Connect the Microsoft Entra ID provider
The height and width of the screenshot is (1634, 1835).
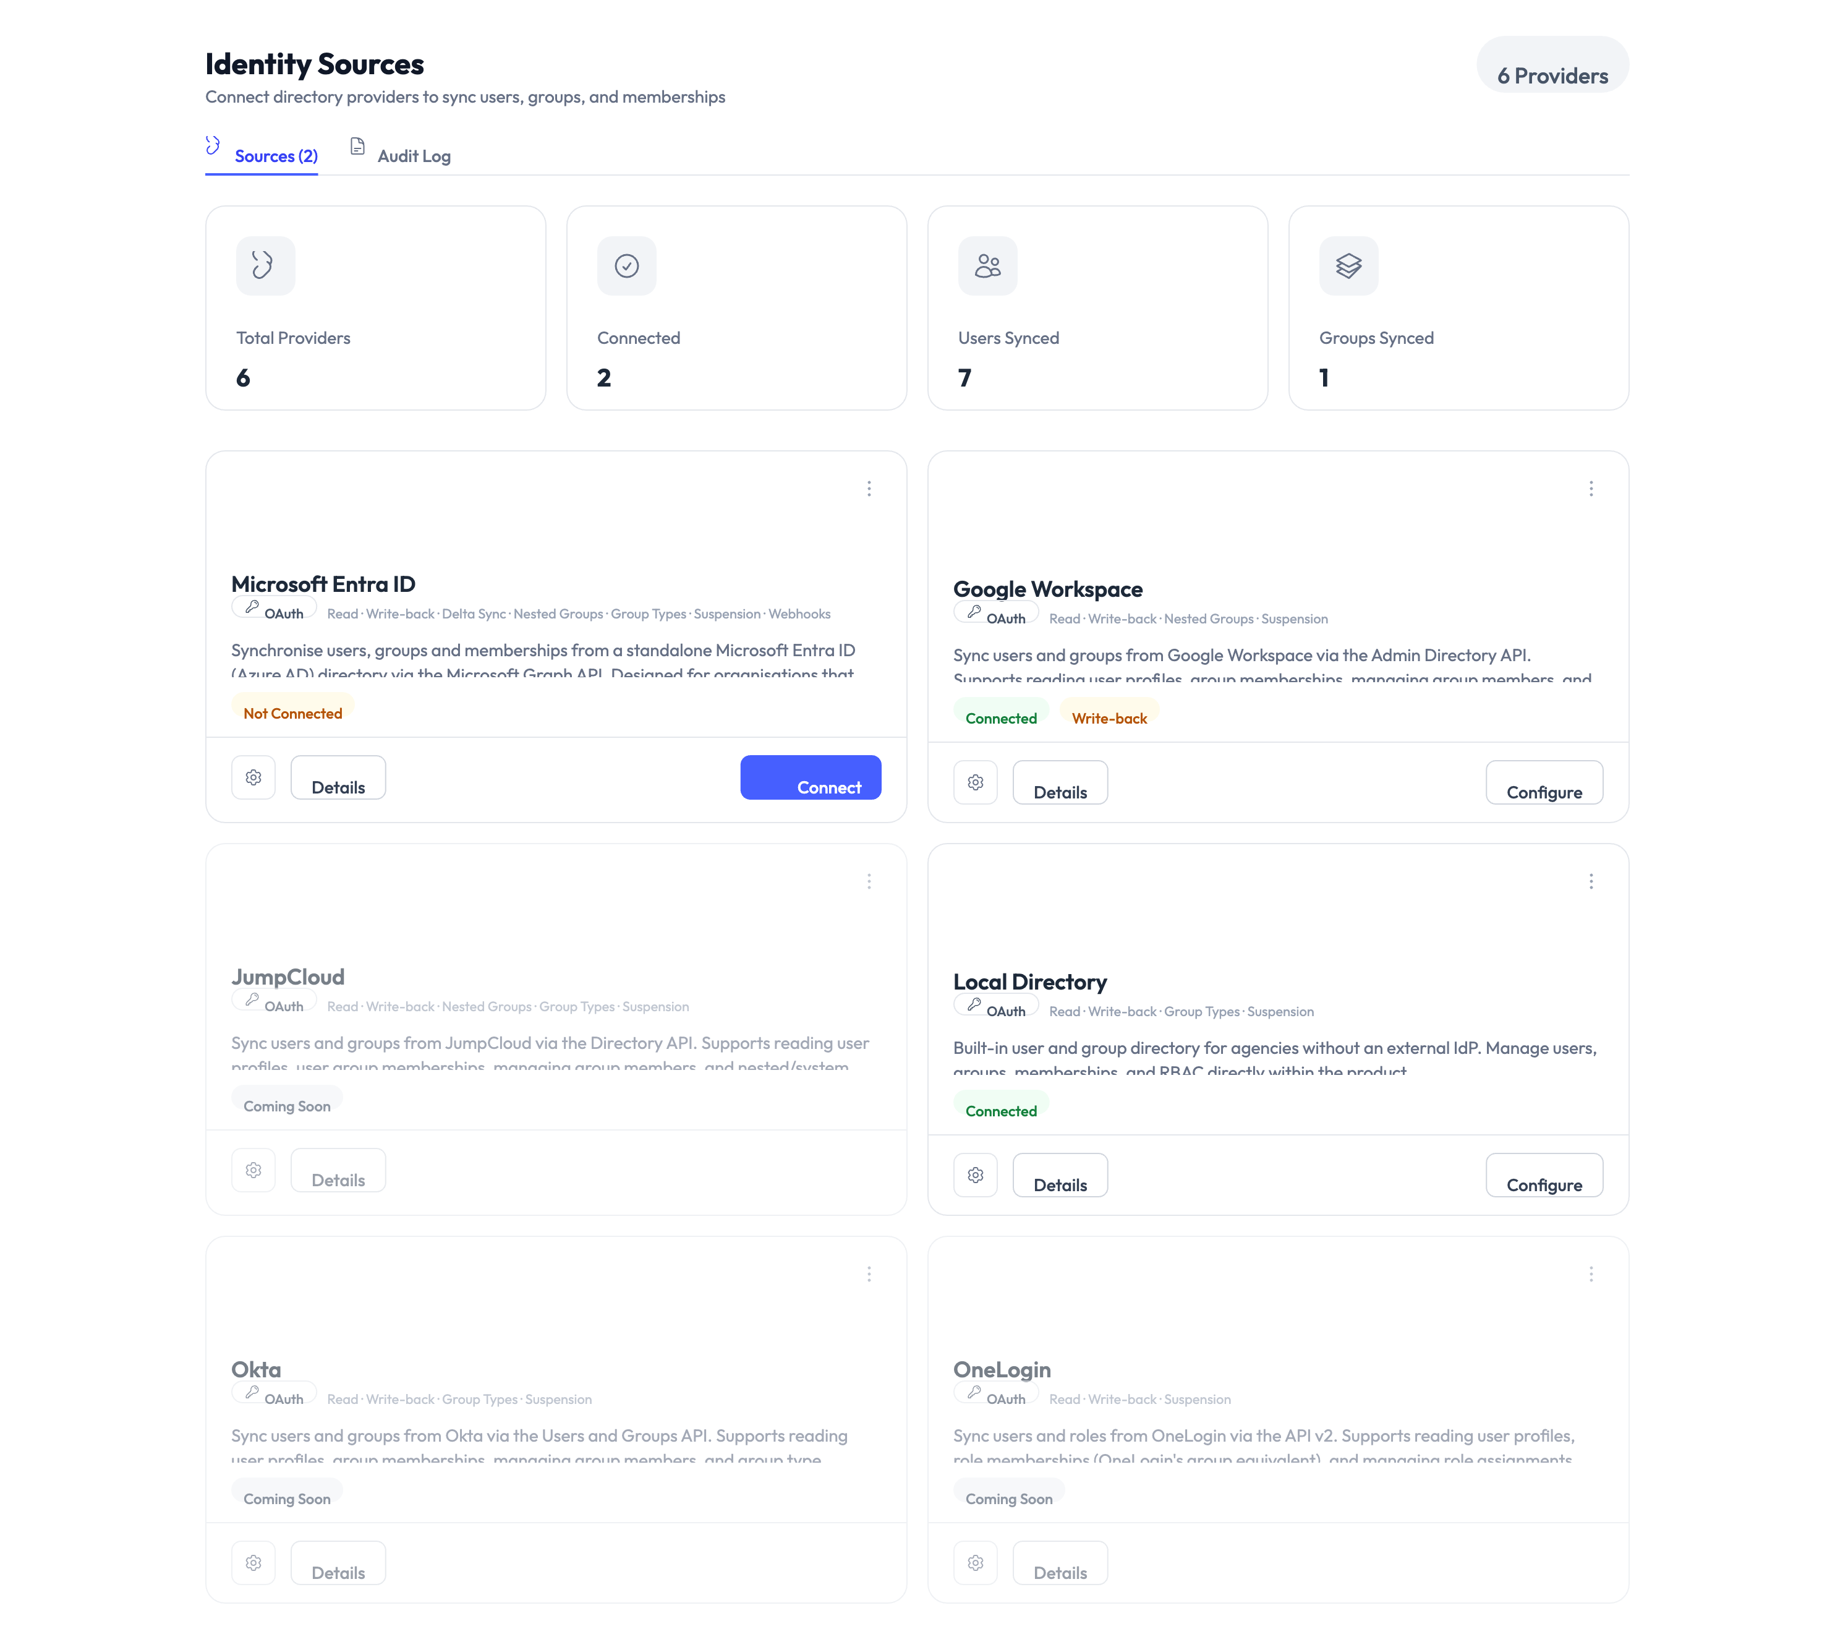click(810, 777)
